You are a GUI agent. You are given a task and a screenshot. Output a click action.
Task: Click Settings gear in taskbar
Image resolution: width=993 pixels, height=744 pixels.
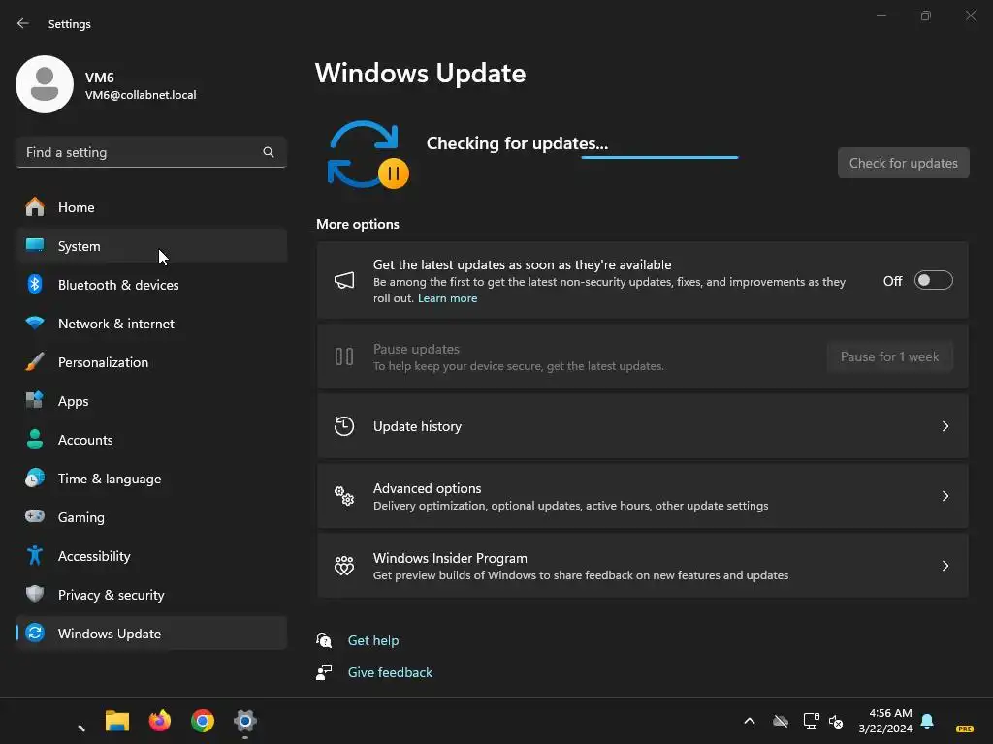point(245,721)
